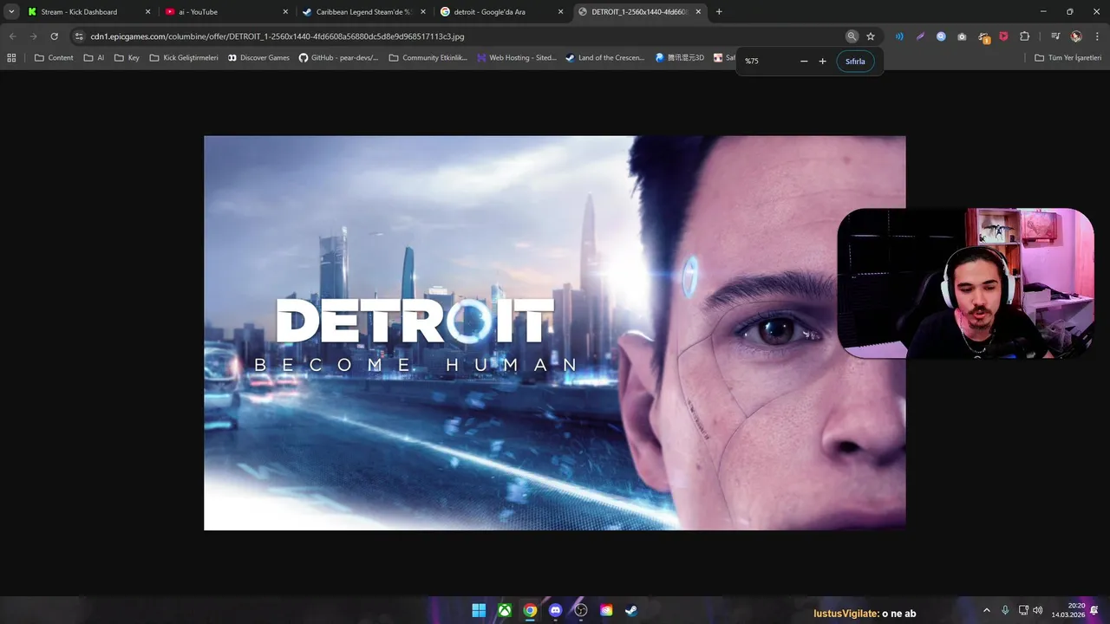Image resolution: width=1110 pixels, height=624 pixels.
Task: Open the Content bookmark folder
Action: point(54,58)
